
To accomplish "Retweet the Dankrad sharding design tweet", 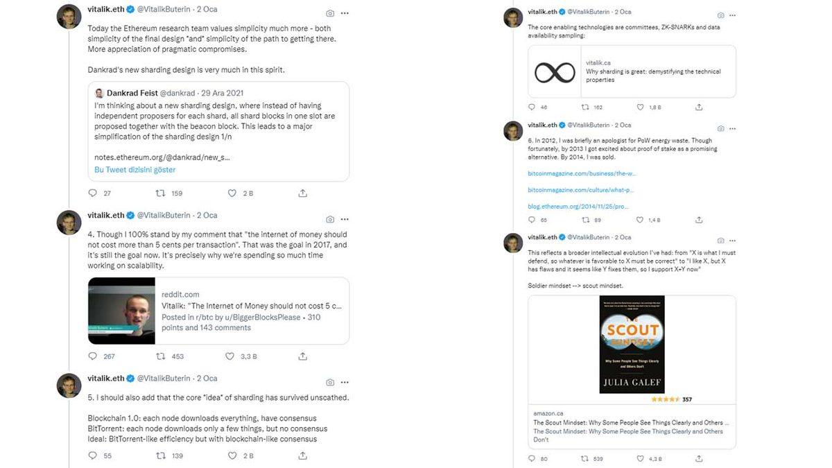I will 160,193.
